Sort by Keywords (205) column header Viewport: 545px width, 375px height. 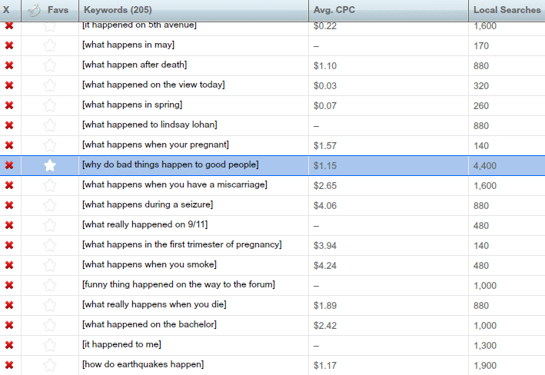[x=193, y=10]
